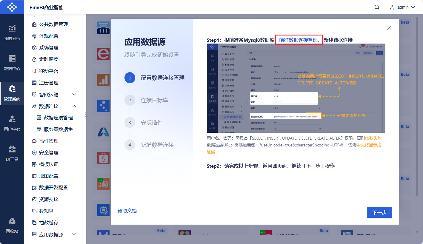
Task: Select step 4 新增数据连接
Action: pyautogui.click(x=149, y=145)
